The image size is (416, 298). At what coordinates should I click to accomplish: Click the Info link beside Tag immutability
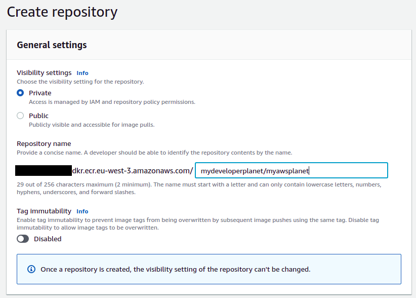point(82,211)
